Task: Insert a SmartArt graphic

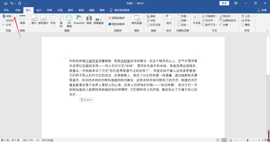Action: (x=79, y=19)
